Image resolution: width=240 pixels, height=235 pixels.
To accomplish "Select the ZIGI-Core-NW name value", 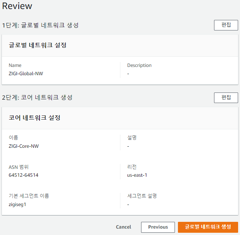I will (x=24, y=146).
